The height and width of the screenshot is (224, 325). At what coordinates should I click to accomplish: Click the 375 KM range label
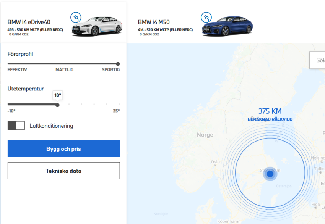[270, 111]
